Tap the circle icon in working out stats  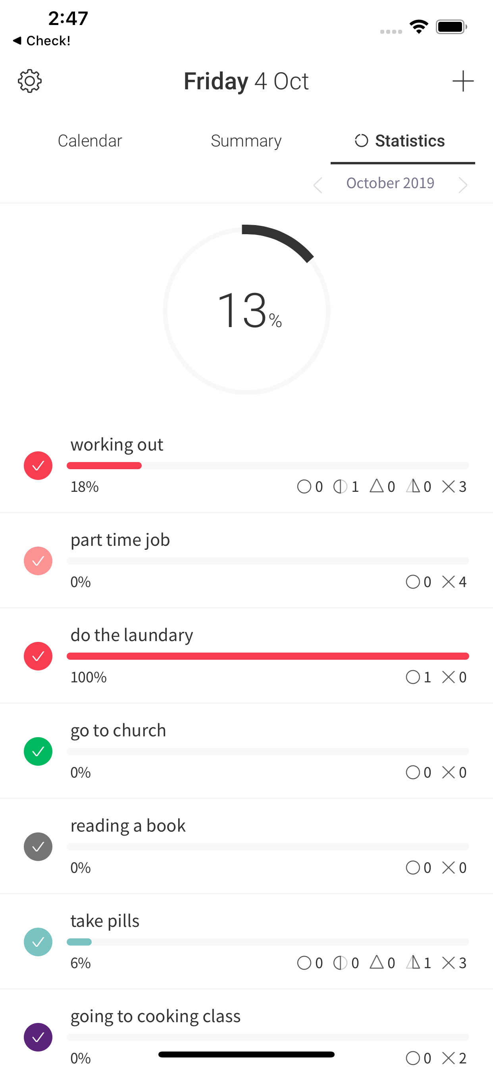click(304, 486)
